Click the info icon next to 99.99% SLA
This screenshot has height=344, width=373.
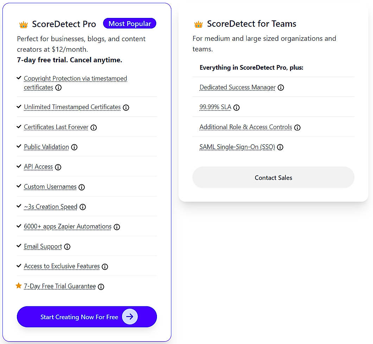[x=236, y=108]
